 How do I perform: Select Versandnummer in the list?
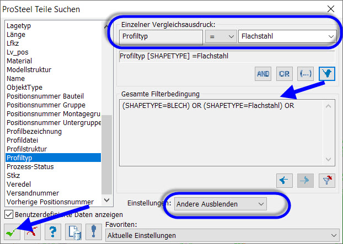53,193
